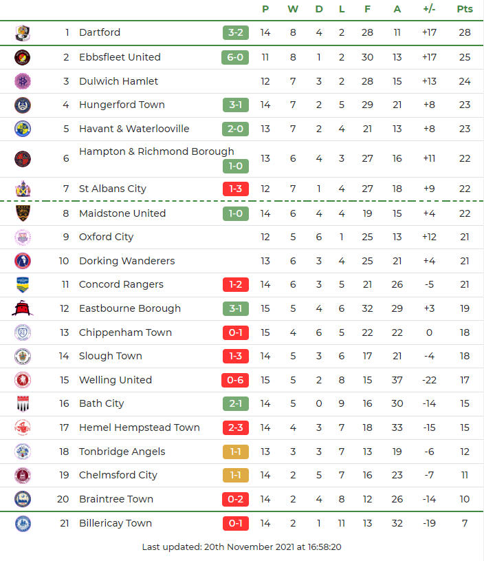The image size is (484, 561).
Task: Select the Pts column header
Action: [x=465, y=9]
